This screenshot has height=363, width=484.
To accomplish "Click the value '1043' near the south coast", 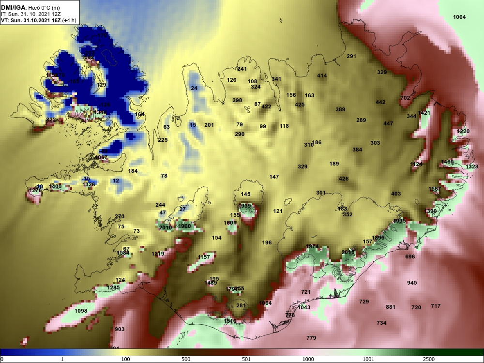I will pos(304,307).
